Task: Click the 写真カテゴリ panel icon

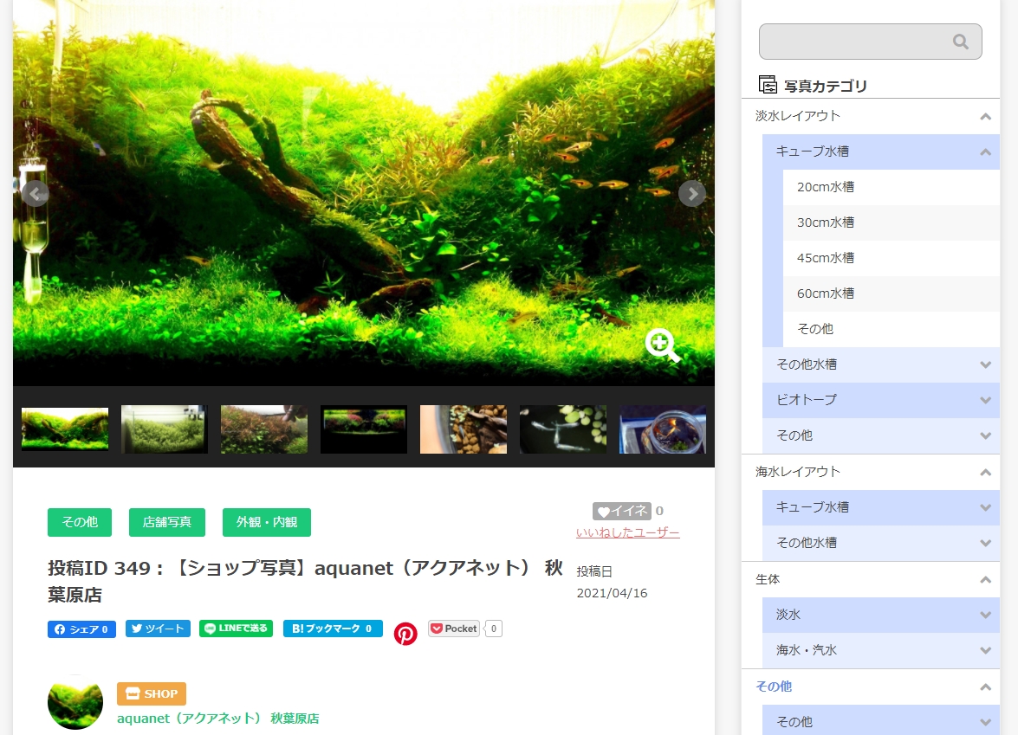Action: click(768, 86)
